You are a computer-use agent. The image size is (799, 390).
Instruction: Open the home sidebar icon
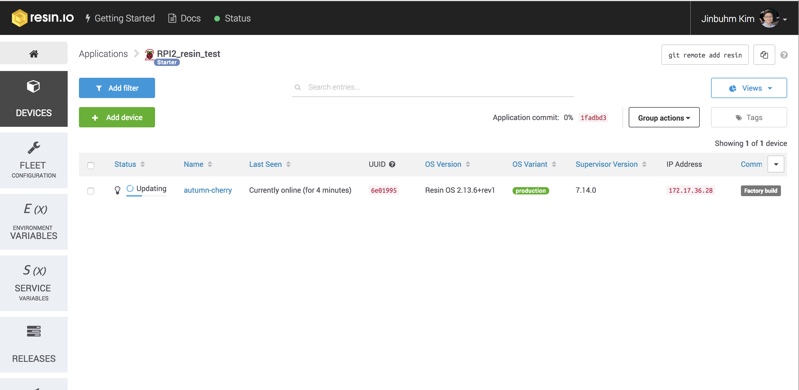(34, 54)
